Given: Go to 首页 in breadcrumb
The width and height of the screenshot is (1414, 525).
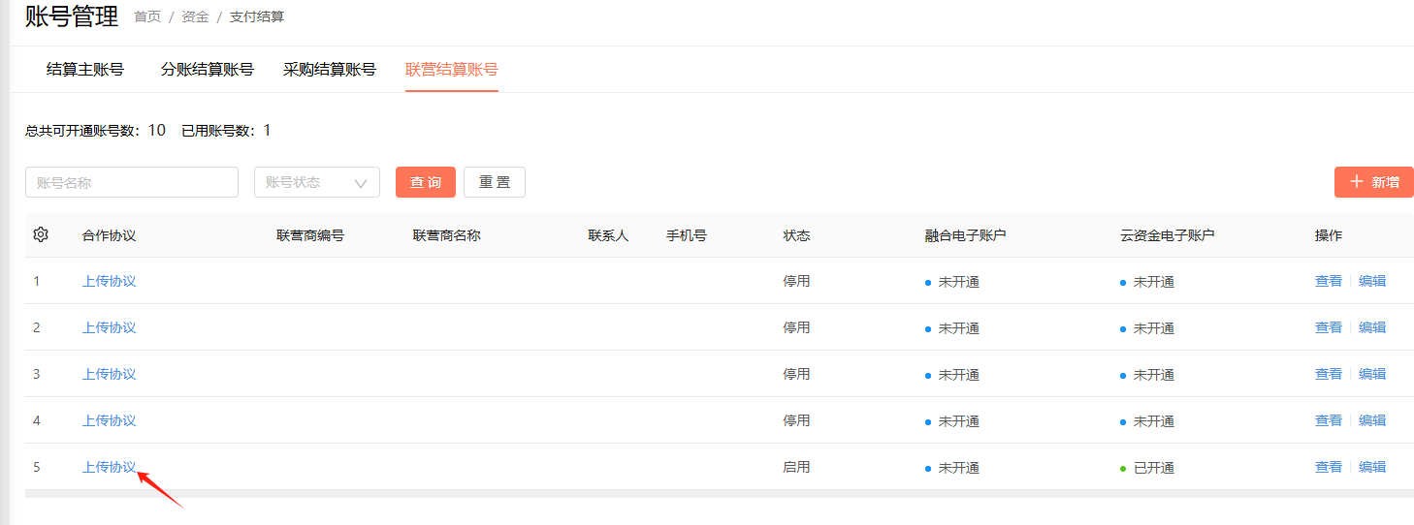Looking at the screenshot, I should [x=147, y=16].
